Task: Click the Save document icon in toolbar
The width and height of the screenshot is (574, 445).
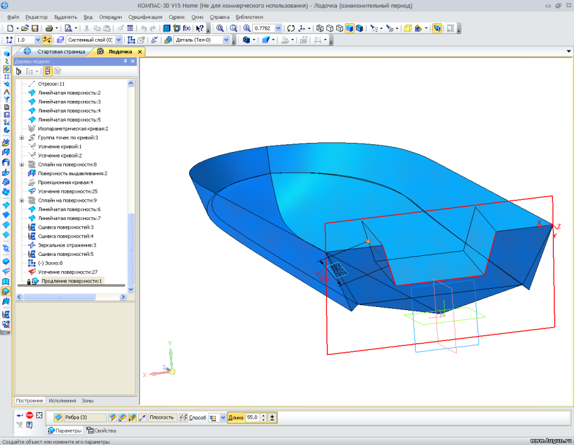Action: point(35,28)
